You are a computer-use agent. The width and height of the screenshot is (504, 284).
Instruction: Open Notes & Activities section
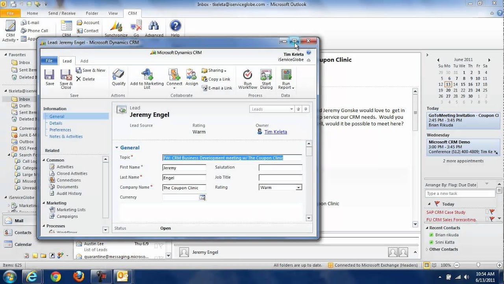click(x=66, y=136)
